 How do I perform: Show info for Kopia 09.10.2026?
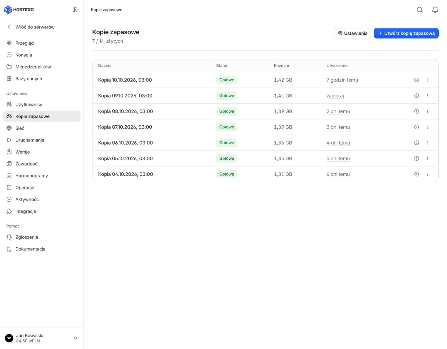(417, 95)
